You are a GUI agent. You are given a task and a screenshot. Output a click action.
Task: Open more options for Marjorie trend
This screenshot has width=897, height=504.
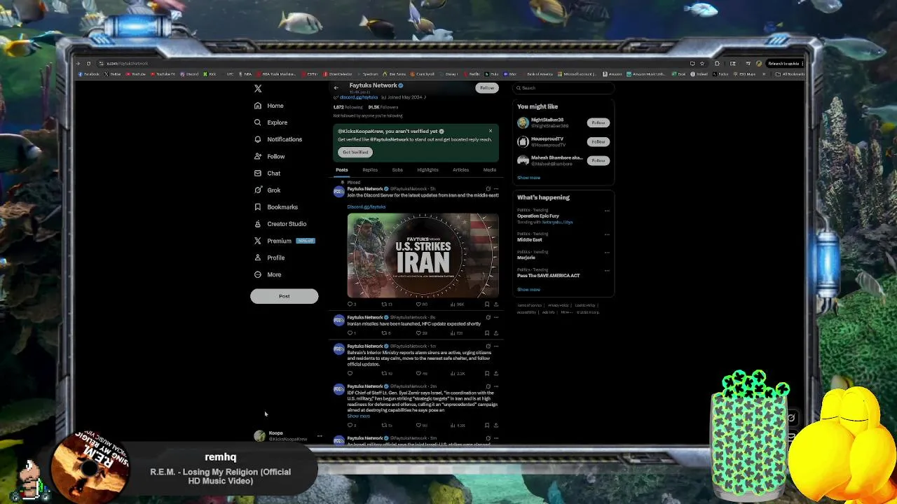coord(607,252)
